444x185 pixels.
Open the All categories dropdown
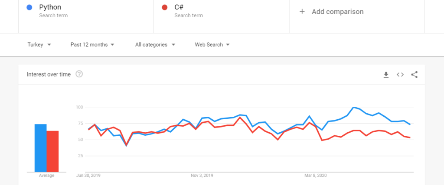[x=155, y=45]
